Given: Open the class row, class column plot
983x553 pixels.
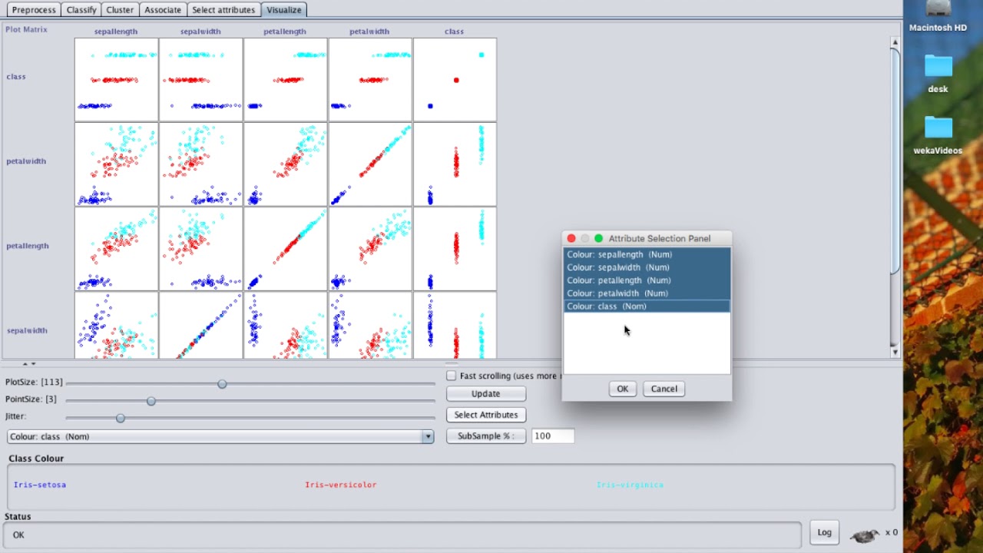Looking at the screenshot, I should pyautogui.click(x=455, y=80).
